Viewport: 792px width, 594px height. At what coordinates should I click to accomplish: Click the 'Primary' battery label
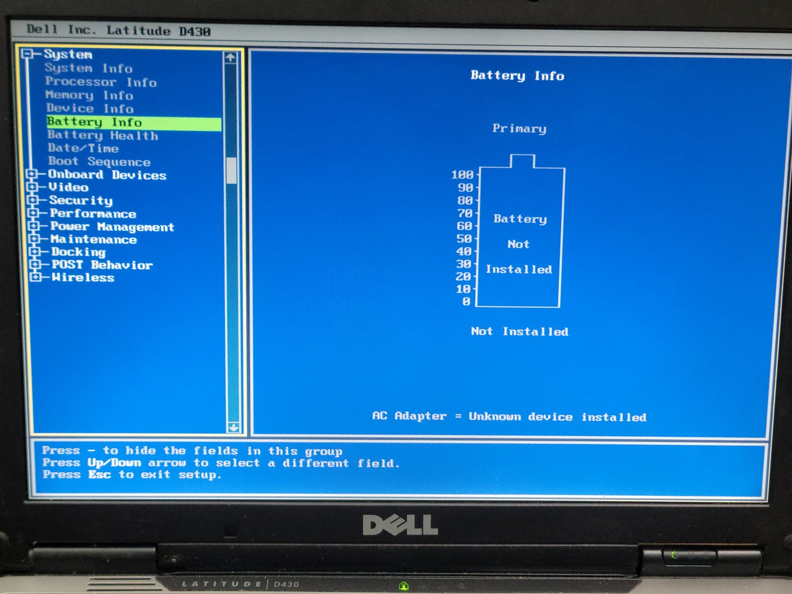point(519,129)
